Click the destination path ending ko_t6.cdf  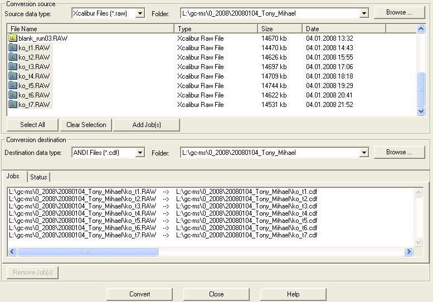247,228
